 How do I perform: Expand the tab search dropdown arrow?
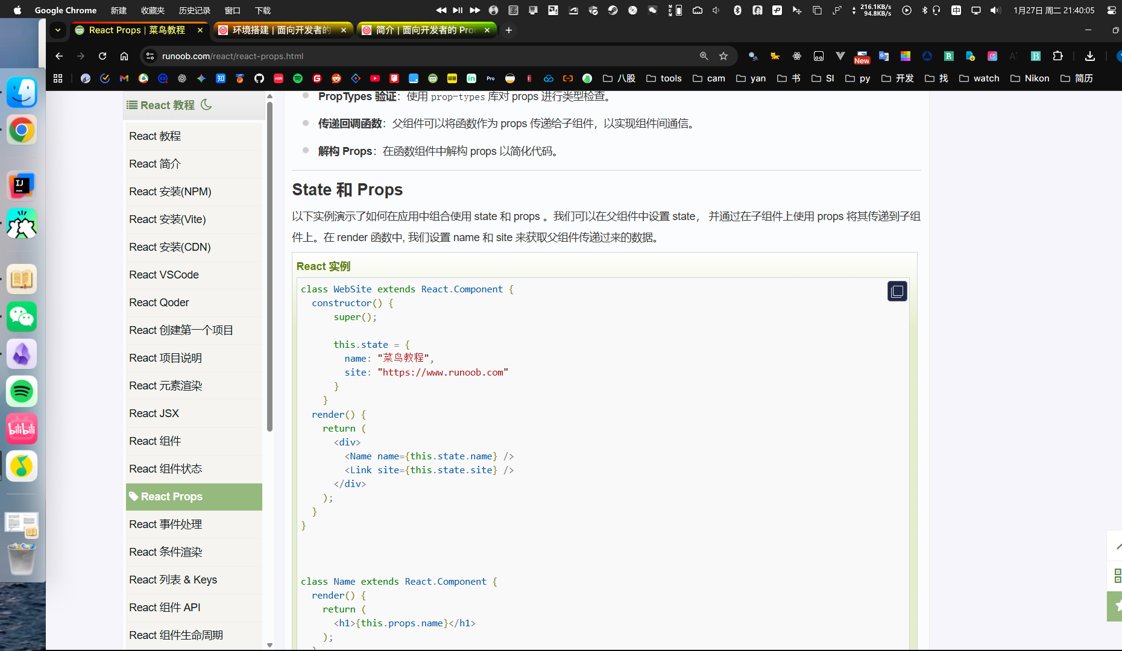tap(58, 30)
